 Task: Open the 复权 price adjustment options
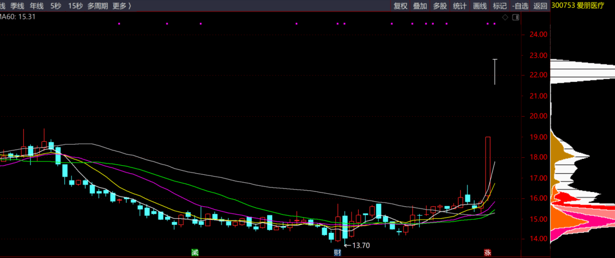coord(401,6)
